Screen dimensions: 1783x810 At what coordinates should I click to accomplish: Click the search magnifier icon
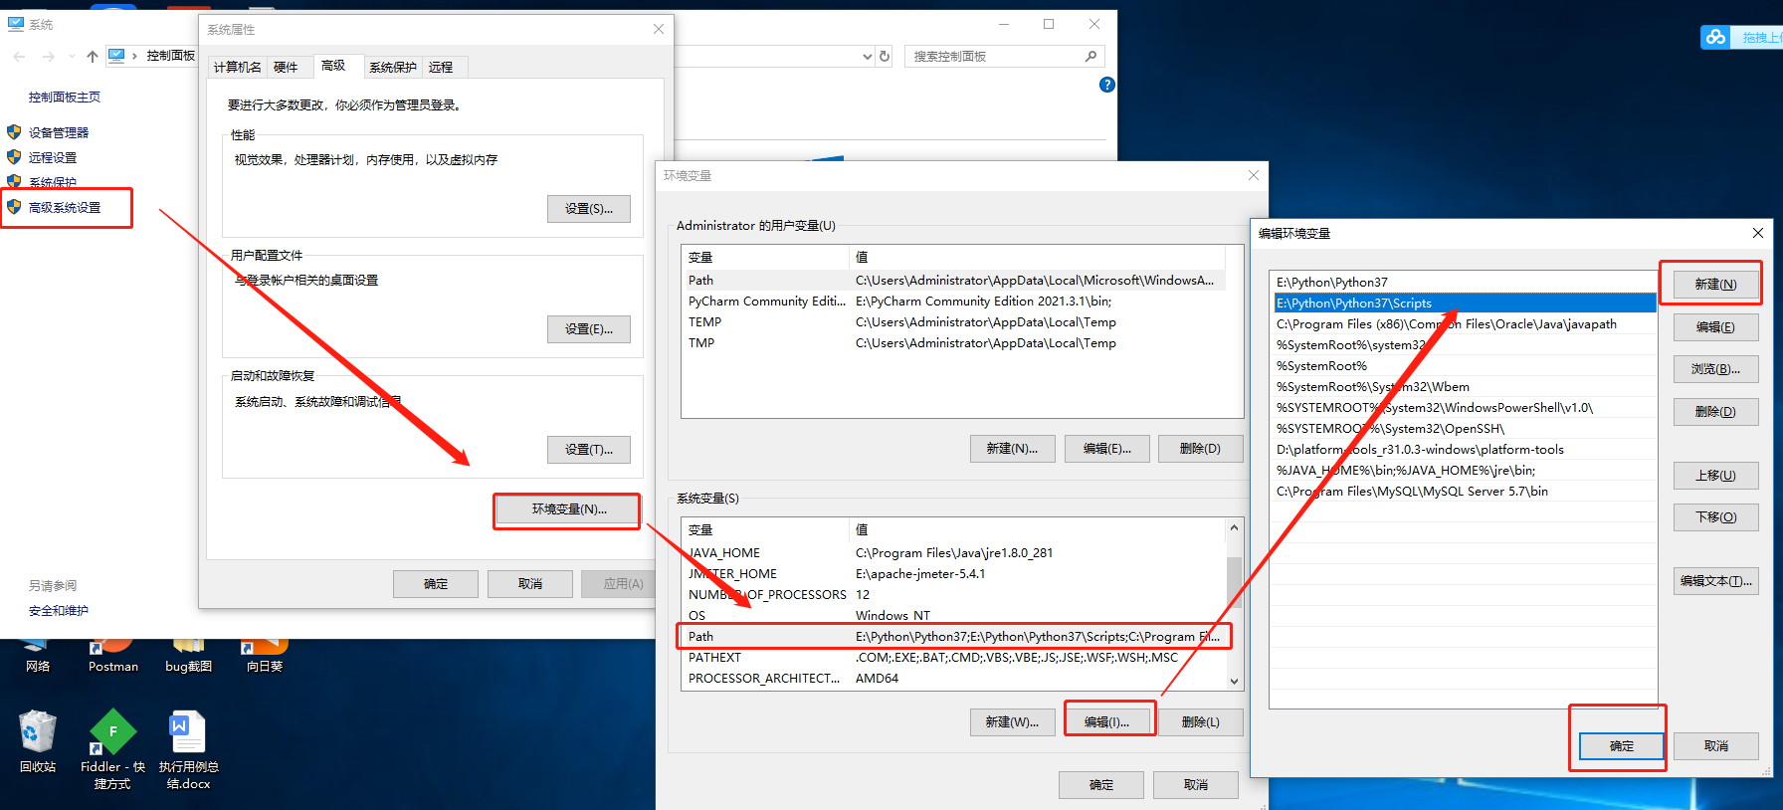point(1090,57)
